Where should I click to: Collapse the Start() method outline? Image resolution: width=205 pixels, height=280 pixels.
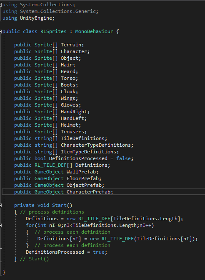pyautogui.click(x=1, y=205)
